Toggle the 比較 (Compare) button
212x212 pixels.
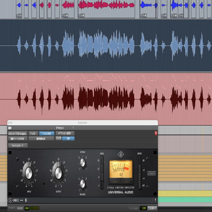click(68, 139)
